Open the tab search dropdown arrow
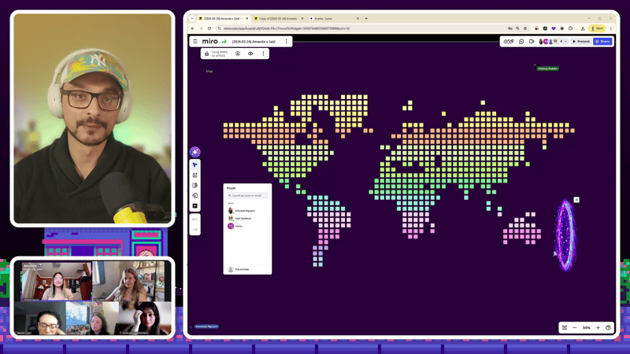630x354 pixels. coord(192,18)
